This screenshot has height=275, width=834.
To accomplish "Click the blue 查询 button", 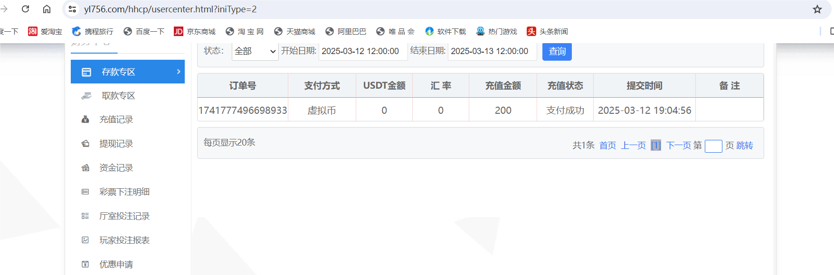I will [557, 51].
